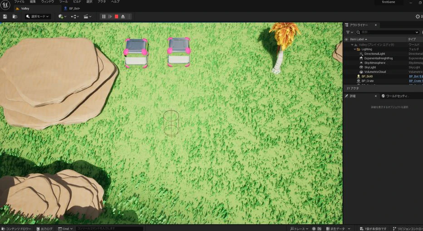Viewport: 423px width, 231px height.
Task: Select BP_Crate in the outliner
Action: (x=368, y=81)
